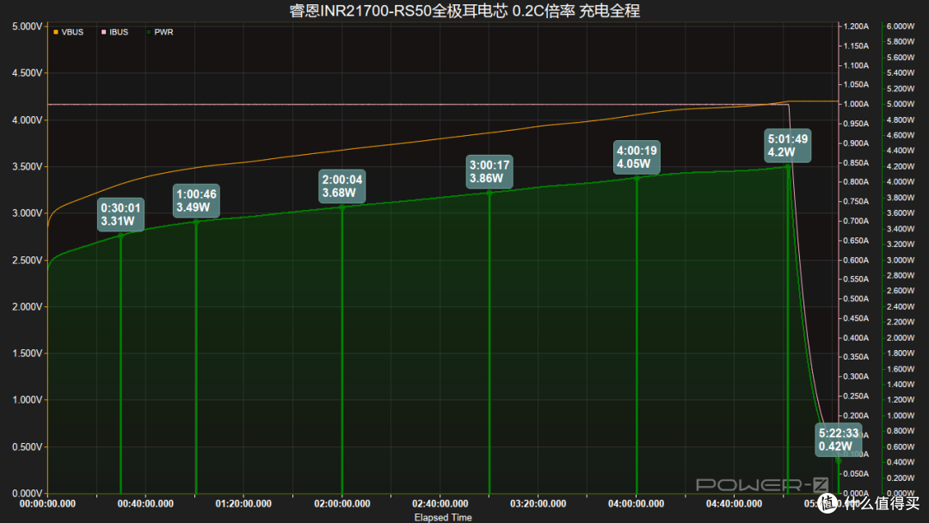Click the 02:00:00.000 time axis label
The image size is (929, 523).
[x=341, y=503]
